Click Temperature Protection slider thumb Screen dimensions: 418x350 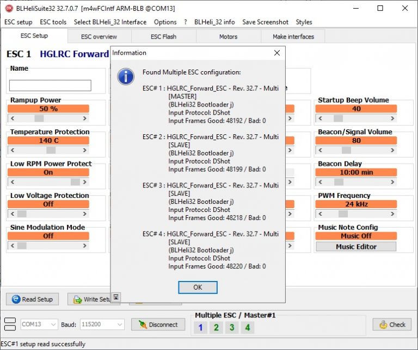pos(51,150)
